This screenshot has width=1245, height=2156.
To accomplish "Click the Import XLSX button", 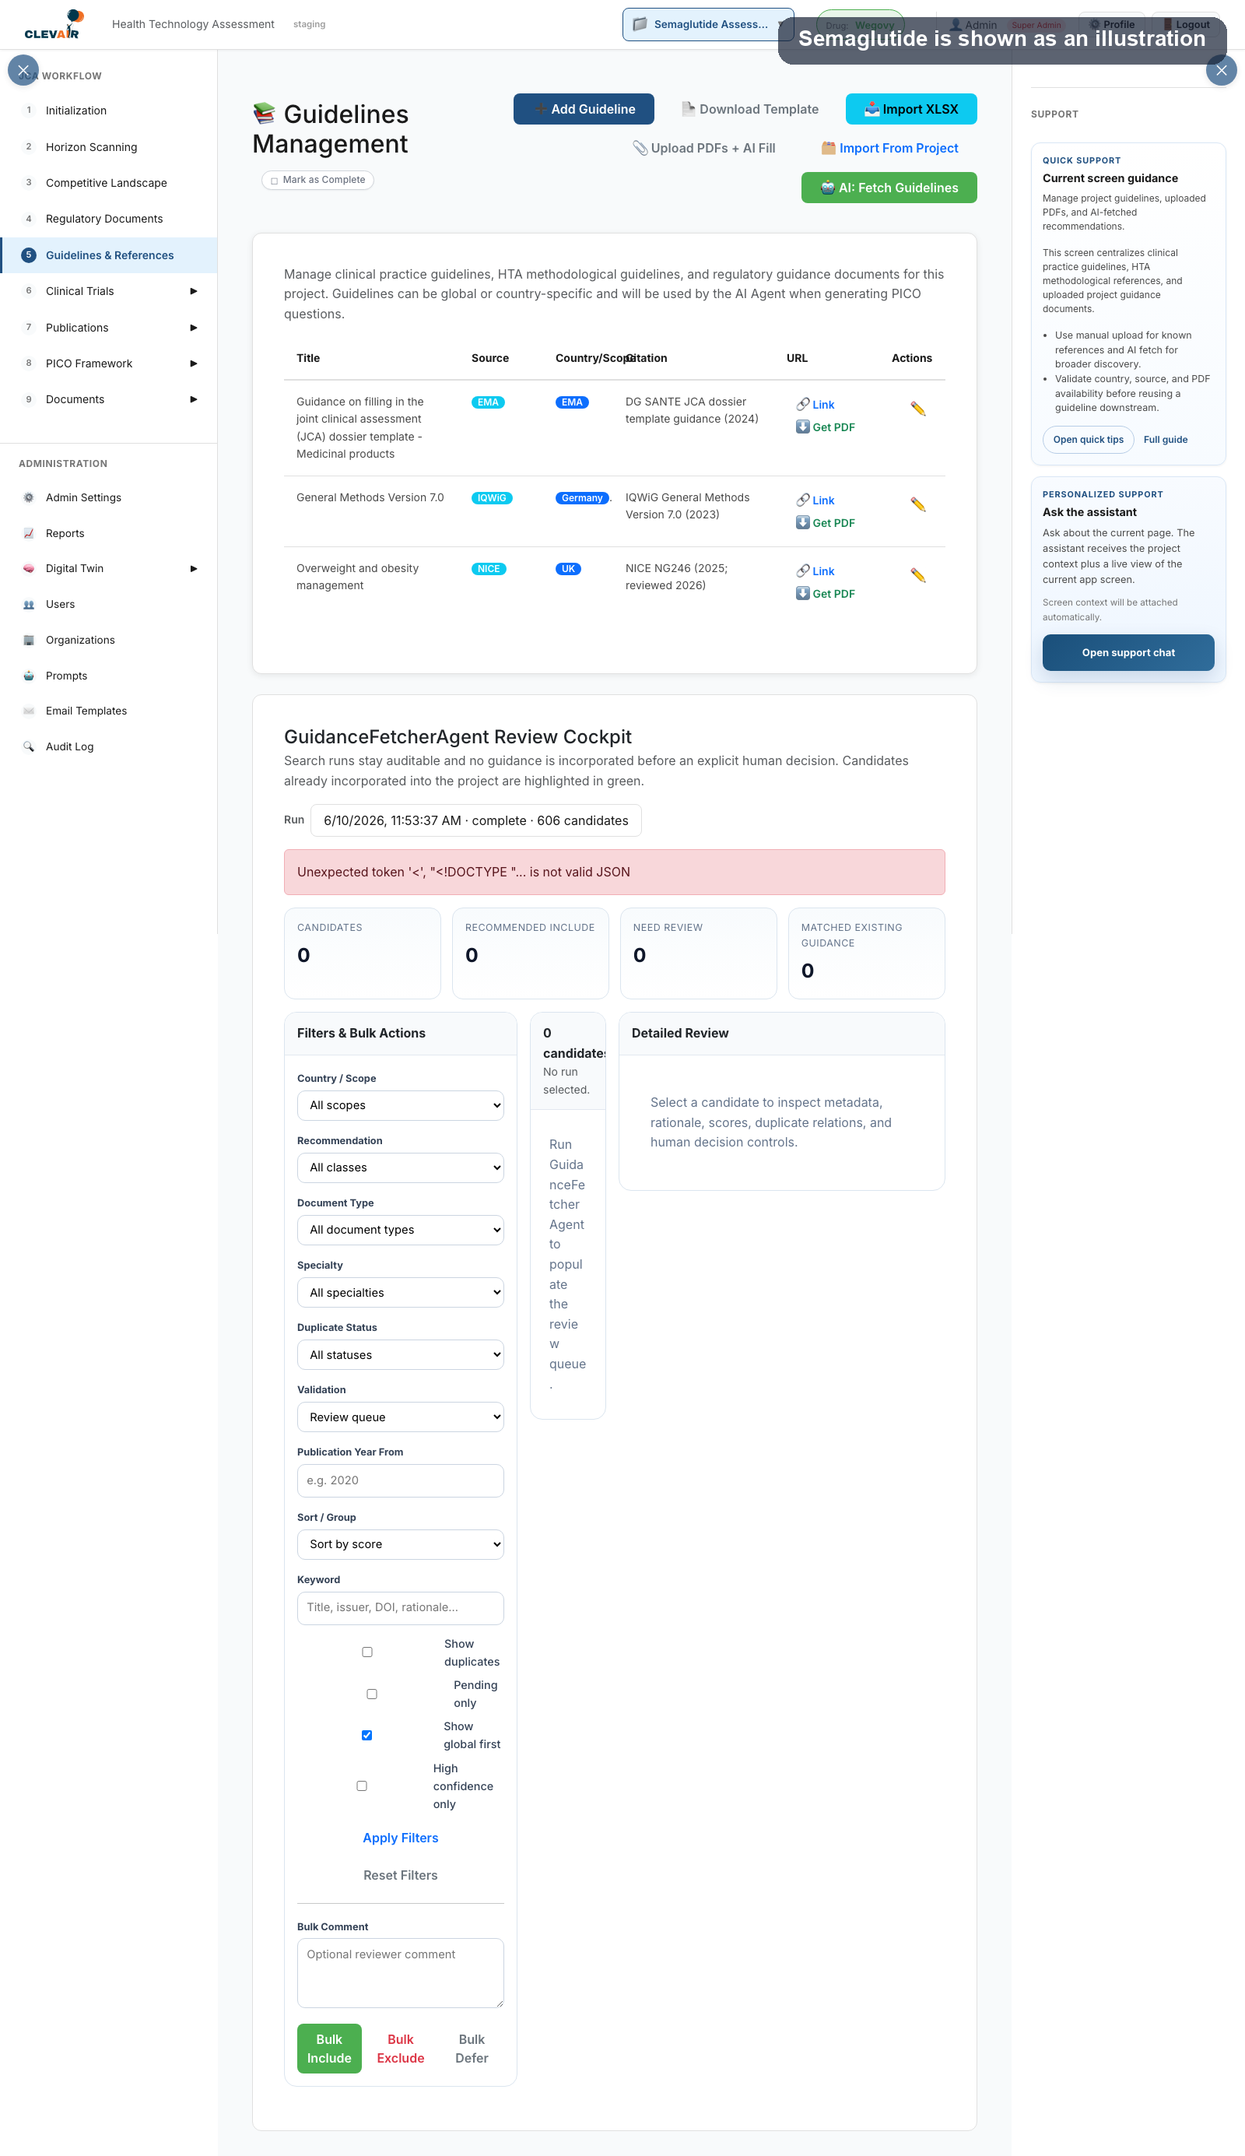I will tap(910, 110).
